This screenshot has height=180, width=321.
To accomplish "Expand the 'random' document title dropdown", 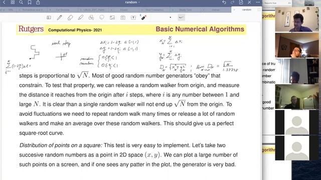I will click(x=132, y=2).
